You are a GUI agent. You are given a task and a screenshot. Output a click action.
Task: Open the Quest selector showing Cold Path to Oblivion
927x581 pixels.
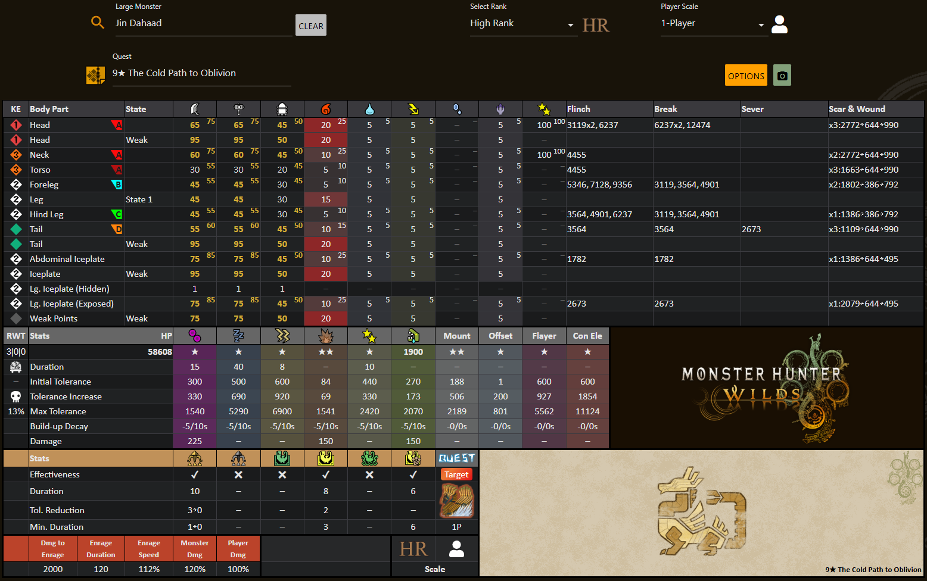point(201,74)
